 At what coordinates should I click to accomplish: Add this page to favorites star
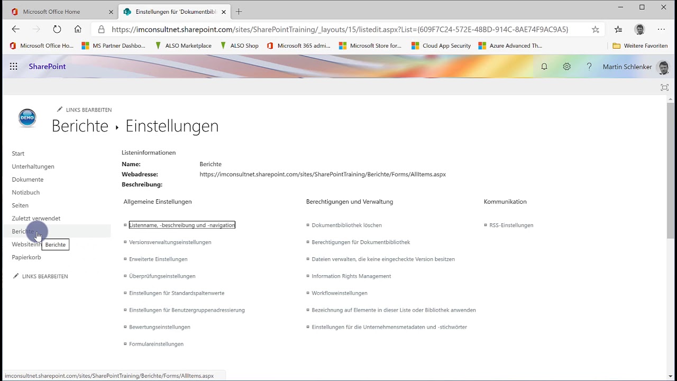596,30
